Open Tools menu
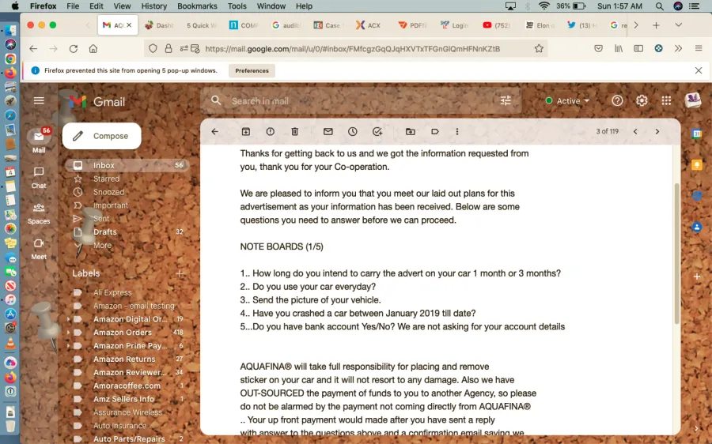The image size is (712, 444). tap(237, 6)
